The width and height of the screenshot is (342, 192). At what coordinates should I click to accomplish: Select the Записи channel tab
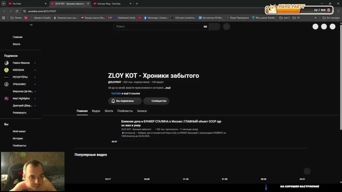pos(142,111)
